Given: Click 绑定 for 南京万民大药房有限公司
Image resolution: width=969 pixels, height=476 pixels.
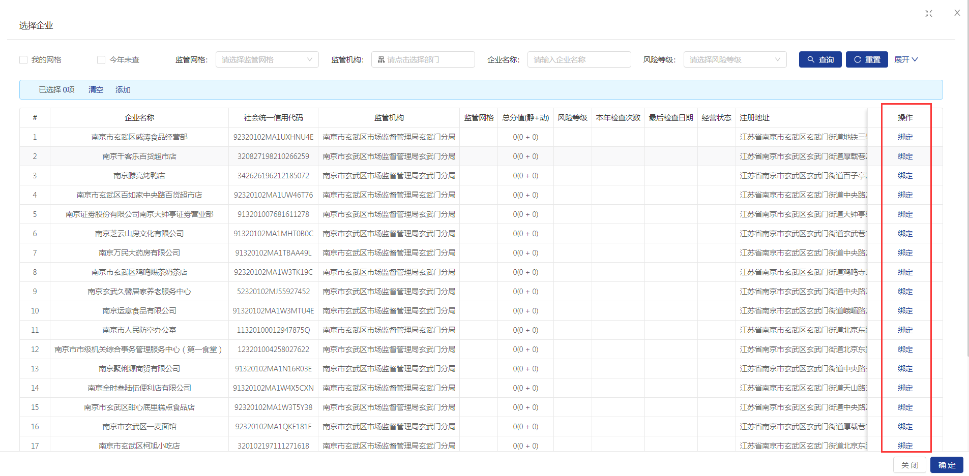Looking at the screenshot, I should coord(905,253).
